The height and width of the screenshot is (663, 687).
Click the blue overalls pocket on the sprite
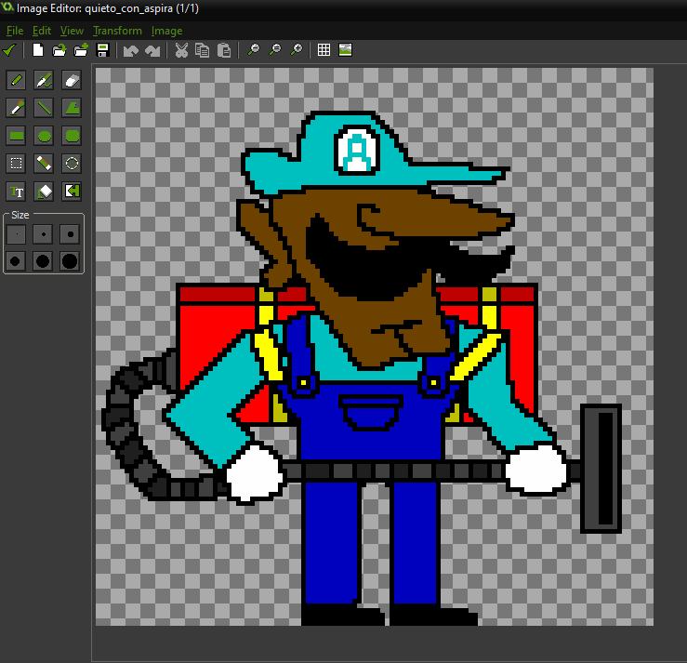[370, 412]
